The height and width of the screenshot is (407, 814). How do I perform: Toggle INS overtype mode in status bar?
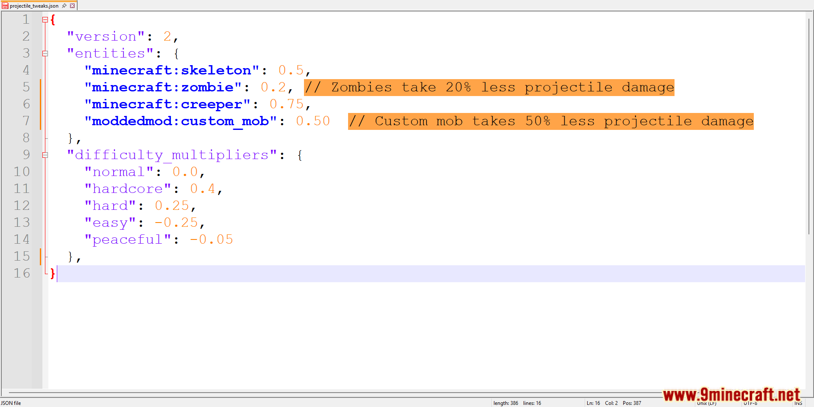(x=798, y=403)
